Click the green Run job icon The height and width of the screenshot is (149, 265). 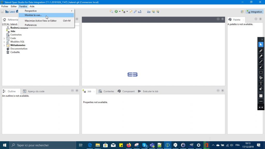(116, 11)
